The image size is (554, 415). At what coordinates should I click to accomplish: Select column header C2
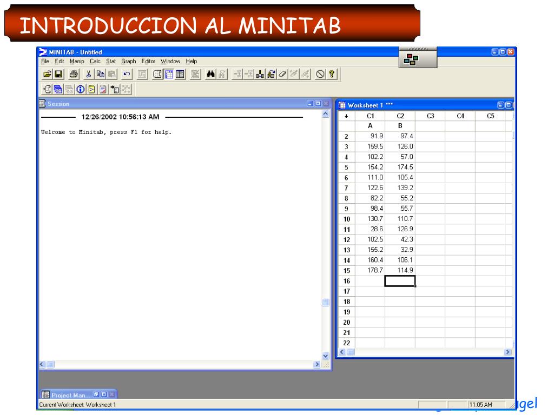(400, 116)
